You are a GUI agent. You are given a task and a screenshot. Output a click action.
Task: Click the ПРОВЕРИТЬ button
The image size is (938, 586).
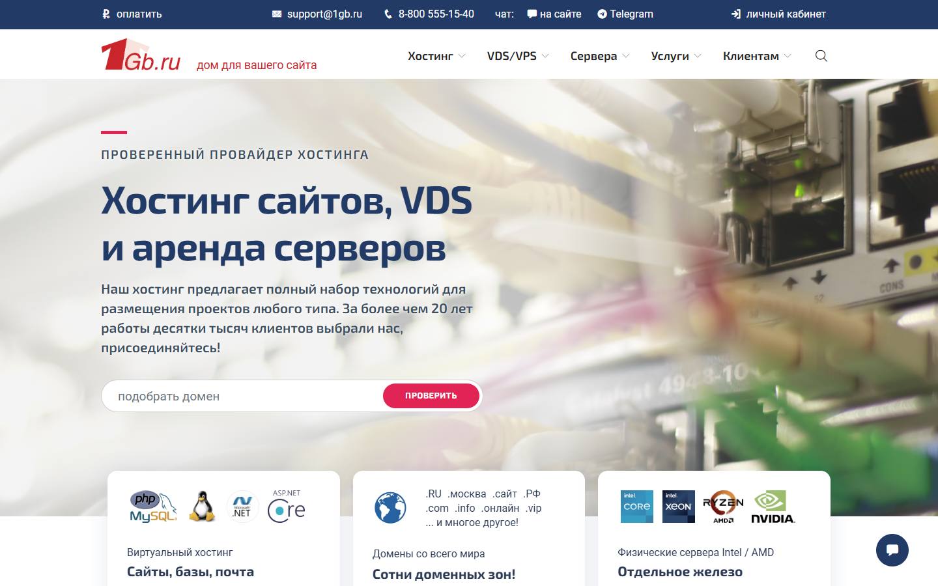431,396
